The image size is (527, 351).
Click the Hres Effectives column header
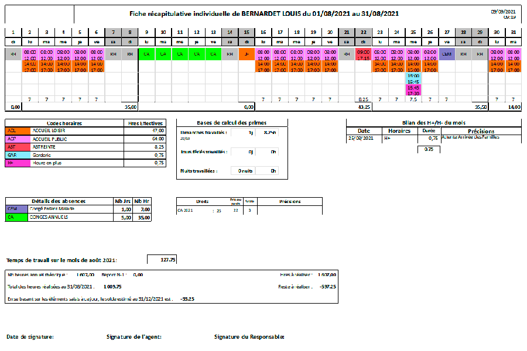(145, 123)
